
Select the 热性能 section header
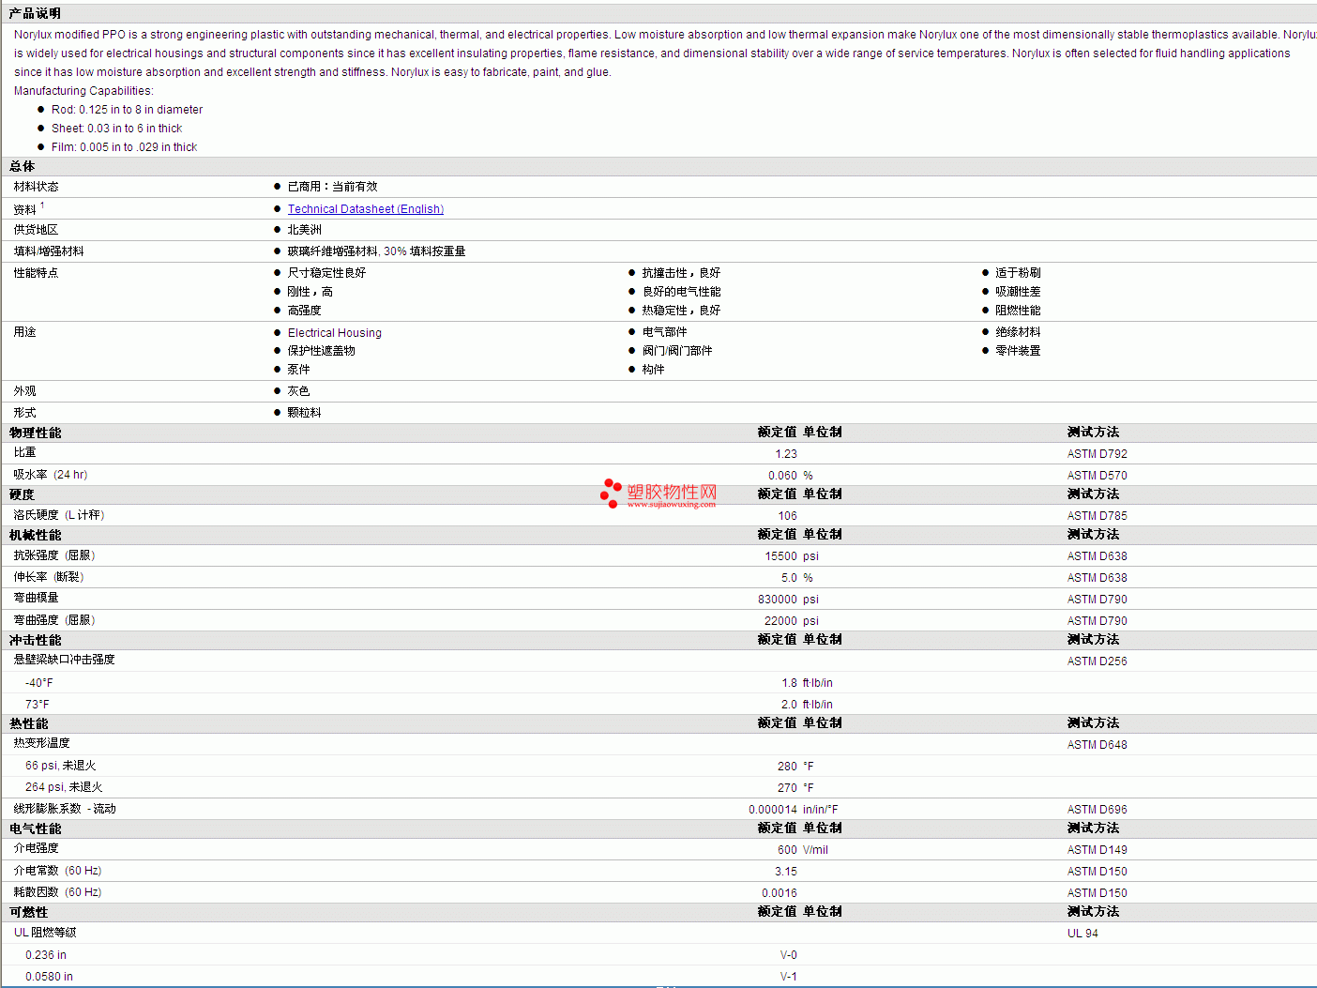29,723
